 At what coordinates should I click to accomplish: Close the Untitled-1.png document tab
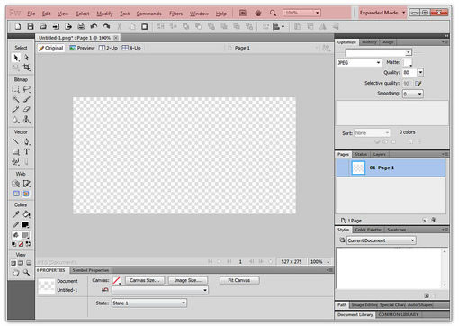[x=116, y=38]
